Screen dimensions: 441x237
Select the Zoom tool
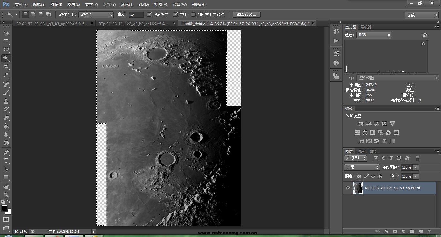(x=6, y=195)
